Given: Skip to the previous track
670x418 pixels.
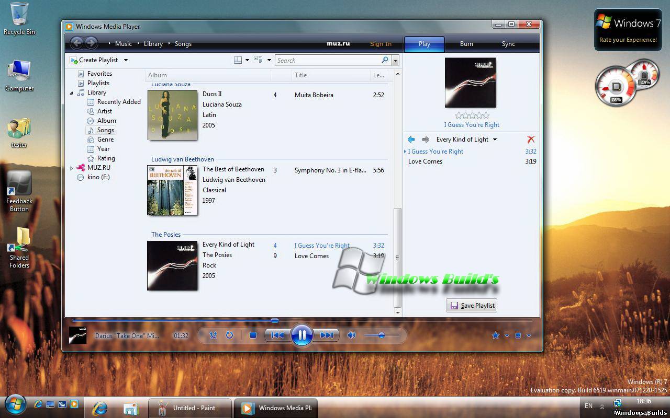Looking at the screenshot, I should [x=277, y=335].
